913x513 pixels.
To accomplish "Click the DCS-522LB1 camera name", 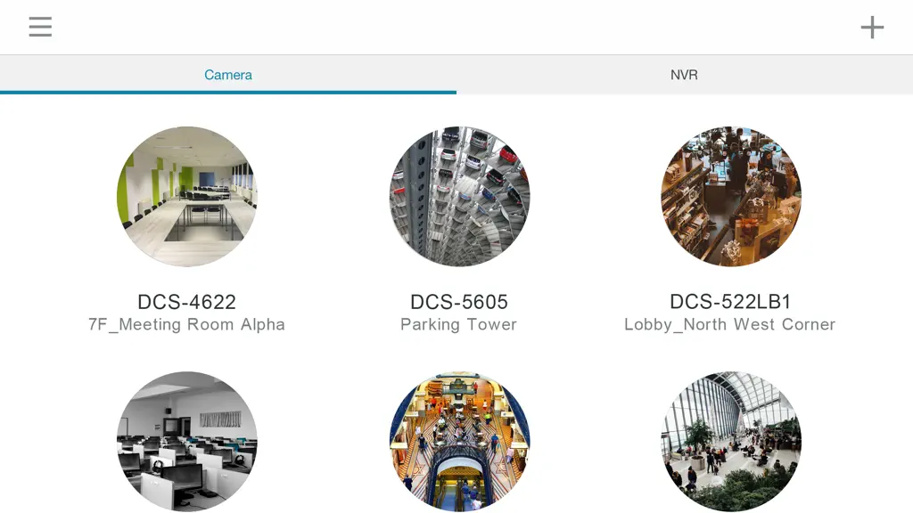I will click(730, 302).
